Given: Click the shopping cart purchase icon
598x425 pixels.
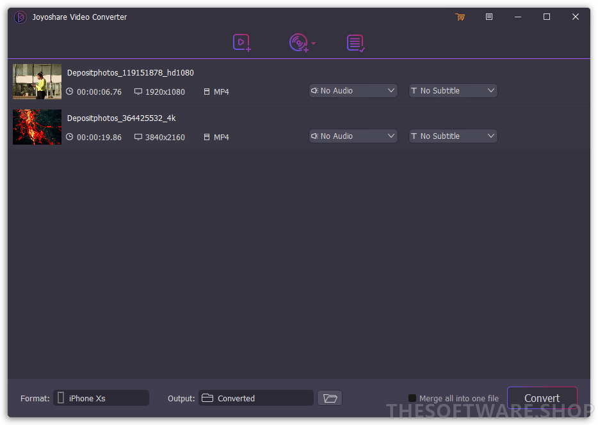Looking at the screenshot, I should (x=460, y=17).
